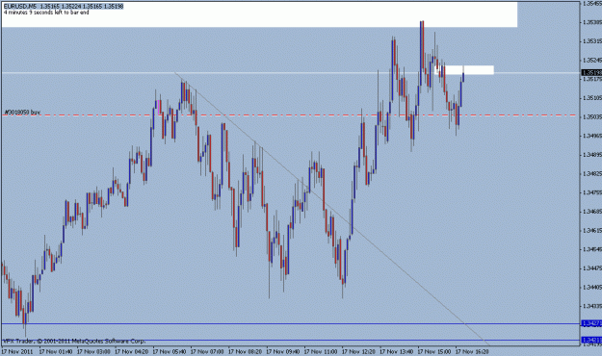Click the 1.34335 price axis label
This screenshot has width=602, height=356.
coord(592,306)
